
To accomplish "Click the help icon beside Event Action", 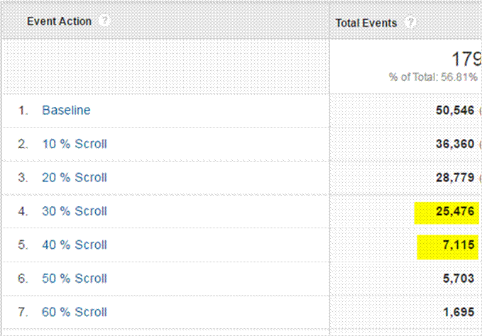I will (105, 21).
